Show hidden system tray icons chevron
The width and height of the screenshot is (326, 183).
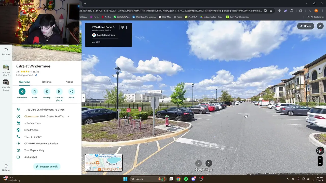(x=288, y=179)
